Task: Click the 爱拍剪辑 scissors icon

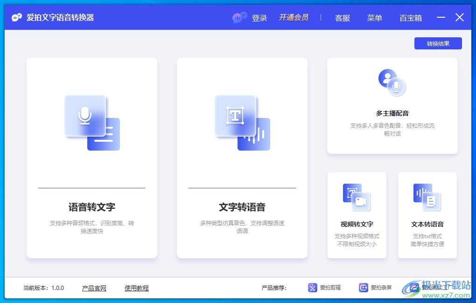Action: [x=312, y=288]
